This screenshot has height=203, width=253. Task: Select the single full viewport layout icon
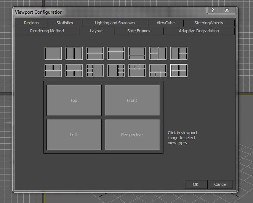pos(53,54)
